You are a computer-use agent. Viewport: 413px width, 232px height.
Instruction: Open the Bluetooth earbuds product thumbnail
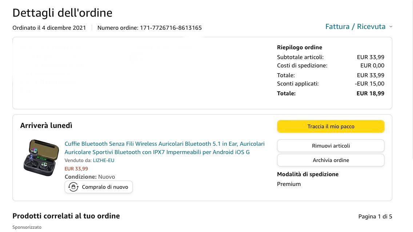41,158
